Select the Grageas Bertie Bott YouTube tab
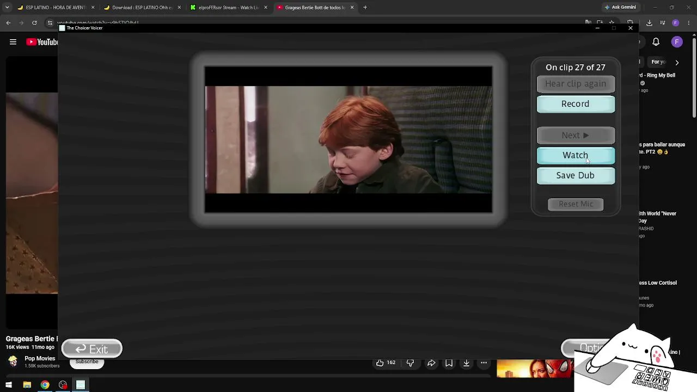Screen dimensions: 697x392 click(314, 8)
